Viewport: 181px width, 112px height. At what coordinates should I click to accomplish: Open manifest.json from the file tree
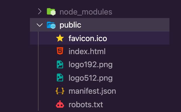click(x=92, y=91)
